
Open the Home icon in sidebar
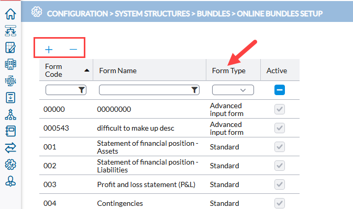pos(10,14)
